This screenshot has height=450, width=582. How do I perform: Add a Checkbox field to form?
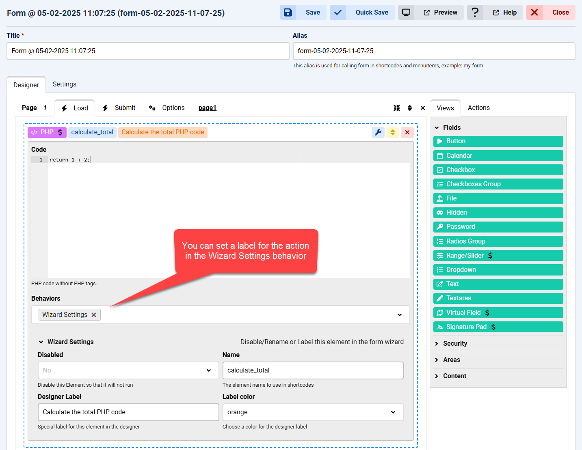tap(498, 170)
